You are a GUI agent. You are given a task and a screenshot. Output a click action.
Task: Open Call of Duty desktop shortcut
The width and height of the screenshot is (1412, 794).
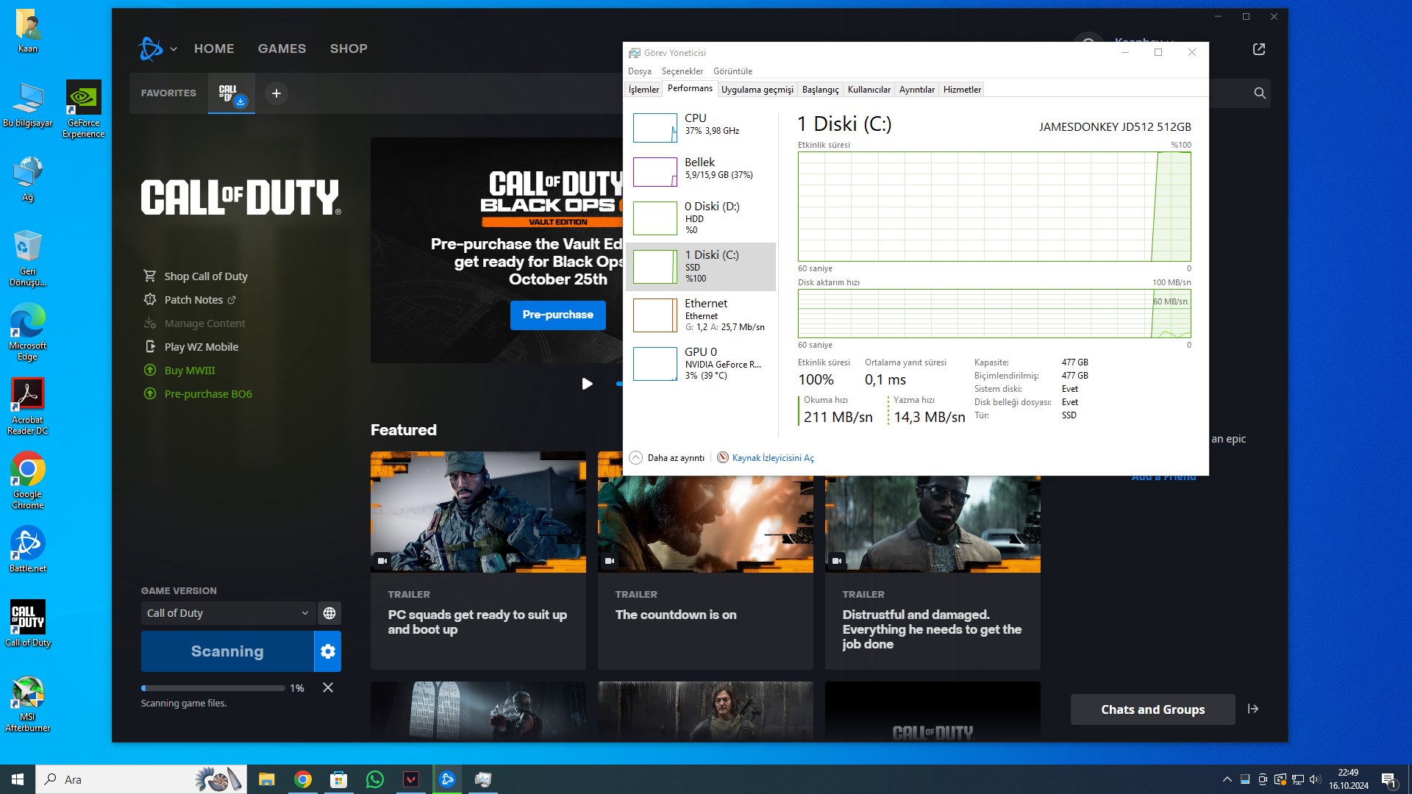[x=28, y=623]
